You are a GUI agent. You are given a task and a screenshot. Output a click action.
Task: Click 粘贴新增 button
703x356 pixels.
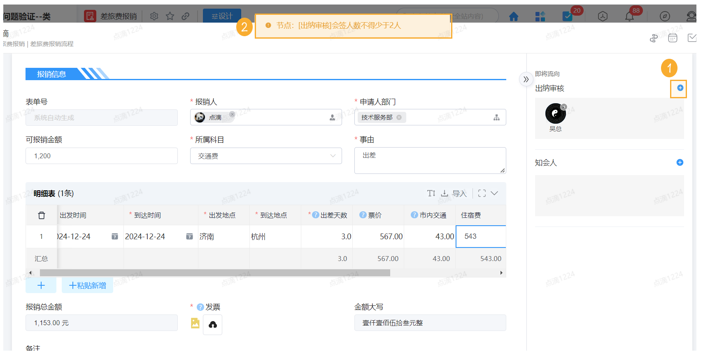pyautogui.click(x=87, y=285)
